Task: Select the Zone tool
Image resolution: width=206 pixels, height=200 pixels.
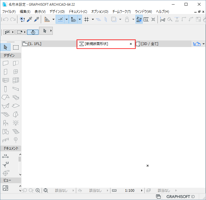Action: click(5, 132)
